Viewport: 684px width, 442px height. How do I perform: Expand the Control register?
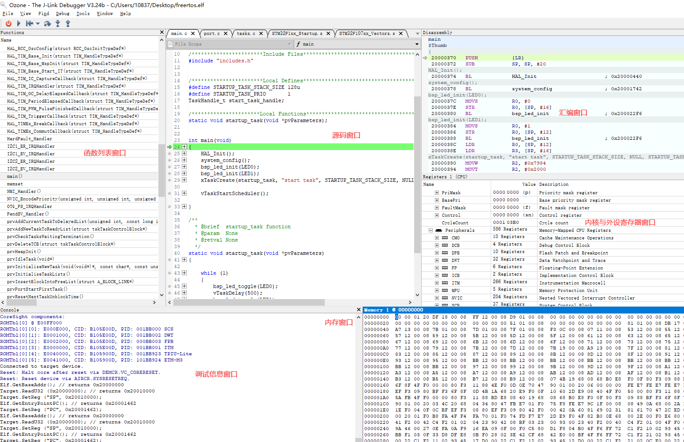pyautogui.click(x=437, y=215)
